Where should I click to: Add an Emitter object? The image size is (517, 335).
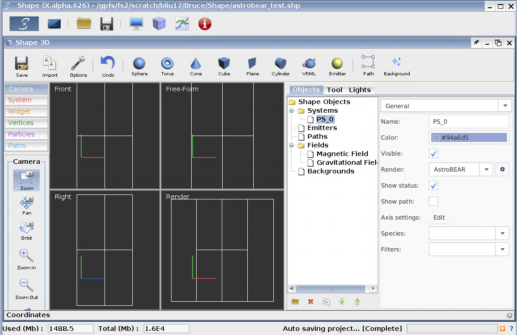pos(337,66)
